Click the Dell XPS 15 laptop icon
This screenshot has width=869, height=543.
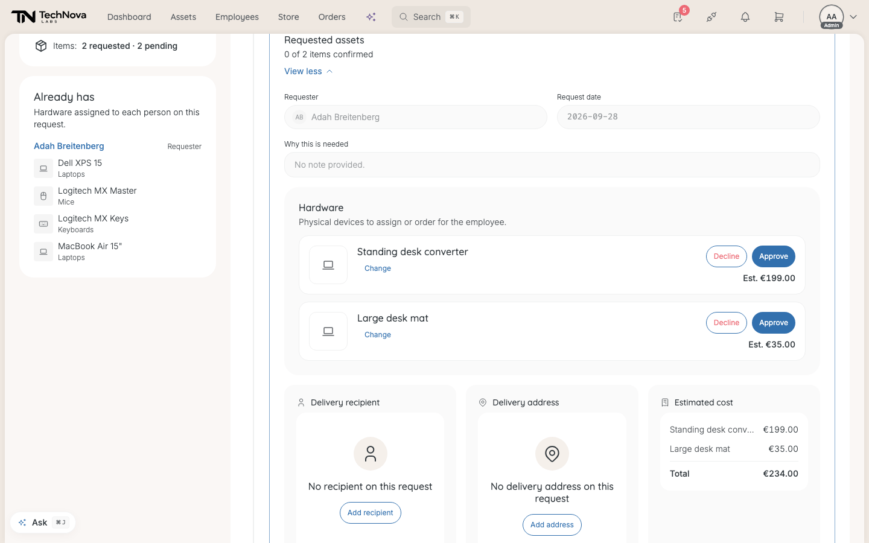pyautogui.click(x=43, y=168)
